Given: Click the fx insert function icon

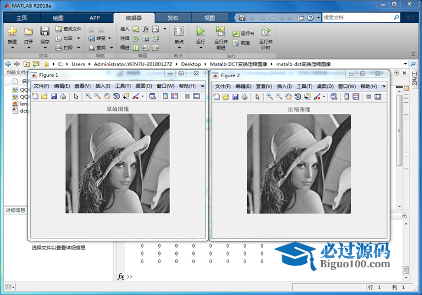Looking at the screenshot, I should [x=146, y=29].
